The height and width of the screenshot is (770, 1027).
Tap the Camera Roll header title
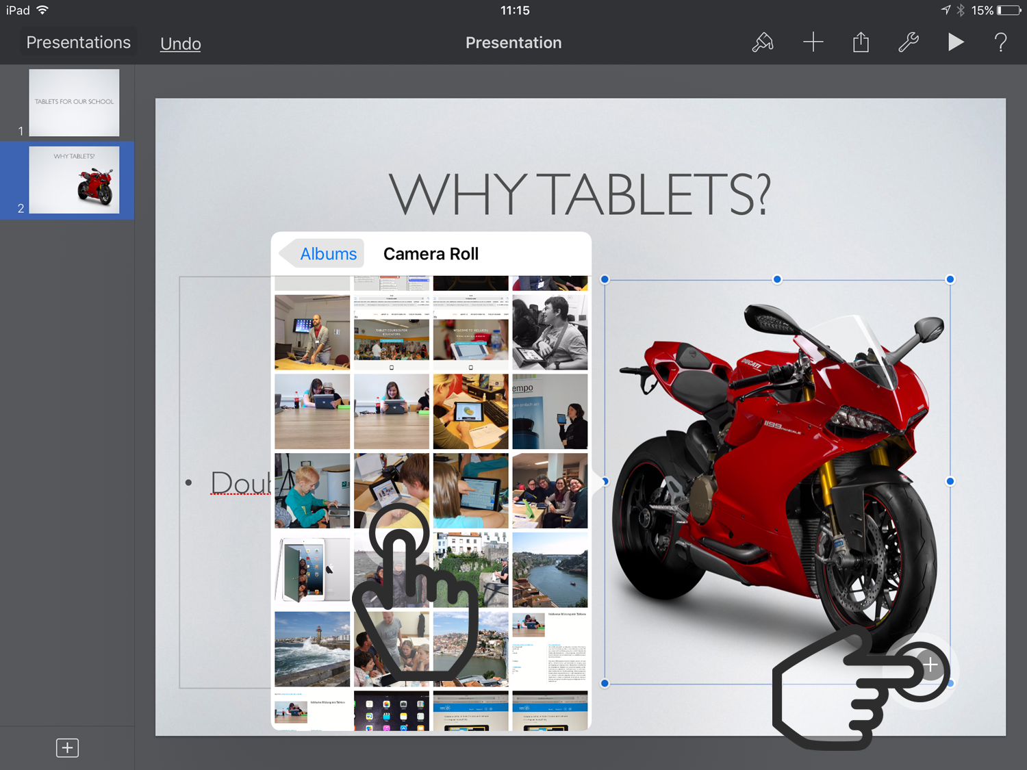point(431,254)
